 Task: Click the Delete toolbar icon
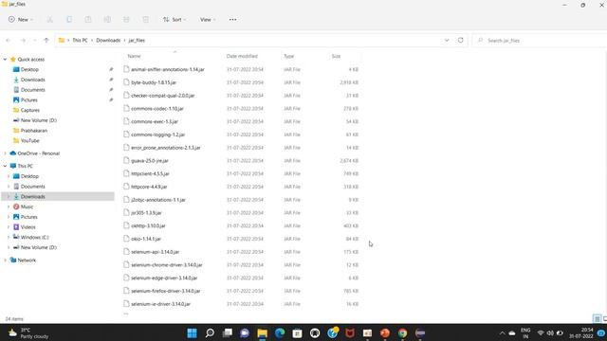click(145, 19)
